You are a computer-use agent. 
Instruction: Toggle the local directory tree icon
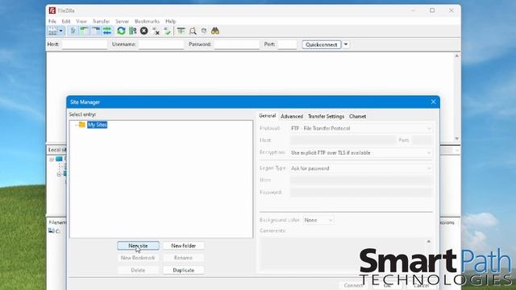coord(84,31)
